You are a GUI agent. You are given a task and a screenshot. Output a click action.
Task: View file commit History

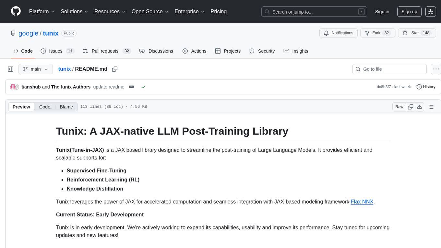tap(426, 87)
